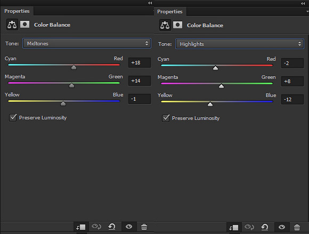
Task: Select the layer mask icon in left panel
Action: (x=25, y=25)
